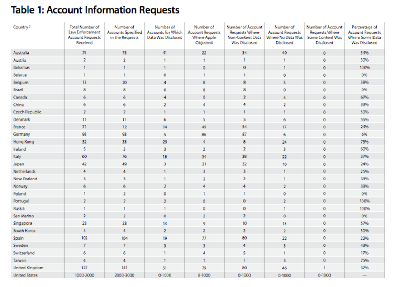Select the United States row label
Image resolution: width=404 pixels, height=287 pixels.
pos(25,275)
